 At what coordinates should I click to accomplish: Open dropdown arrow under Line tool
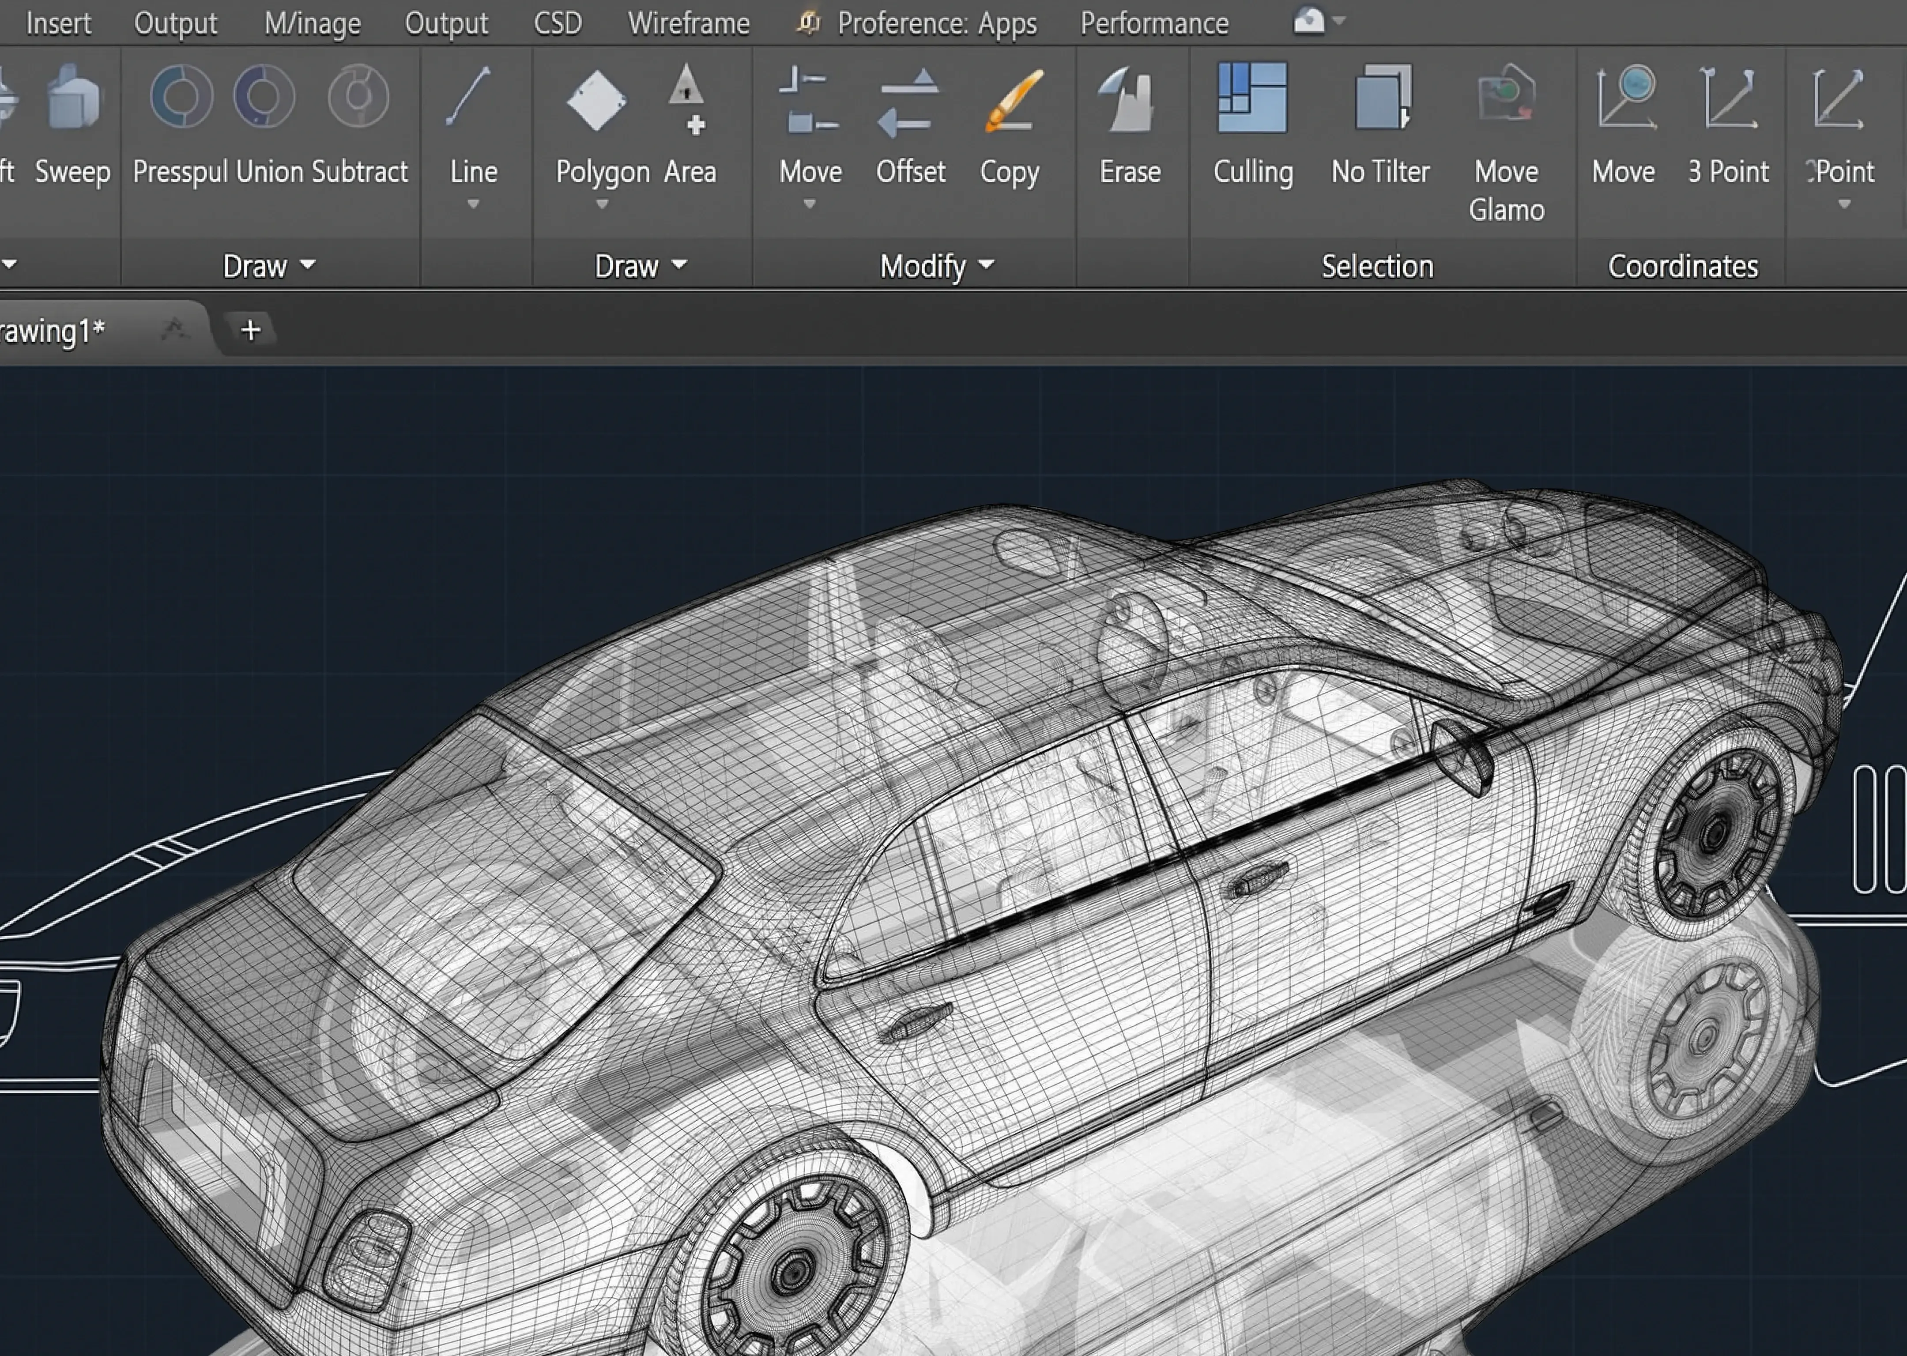[473, 204]
